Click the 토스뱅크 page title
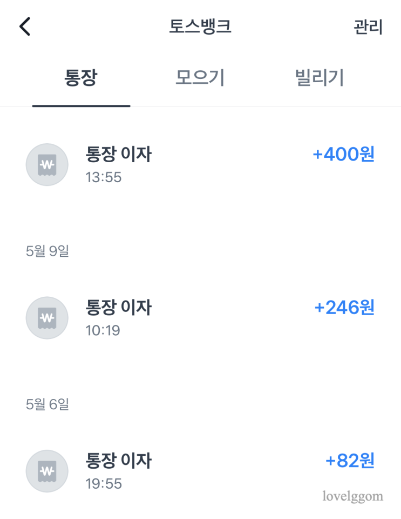 pyautogui.click(x=200, y=27)
